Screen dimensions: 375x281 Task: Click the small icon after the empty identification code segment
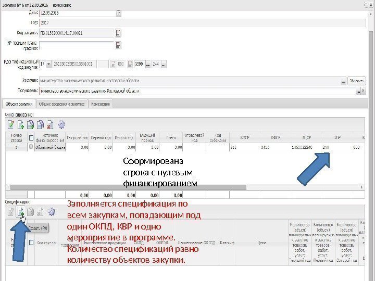coord(113,64)
